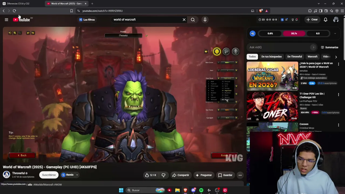Select the Todos filter chip
The width and height of the screenshot is (345, 194).
pos(252,57)
